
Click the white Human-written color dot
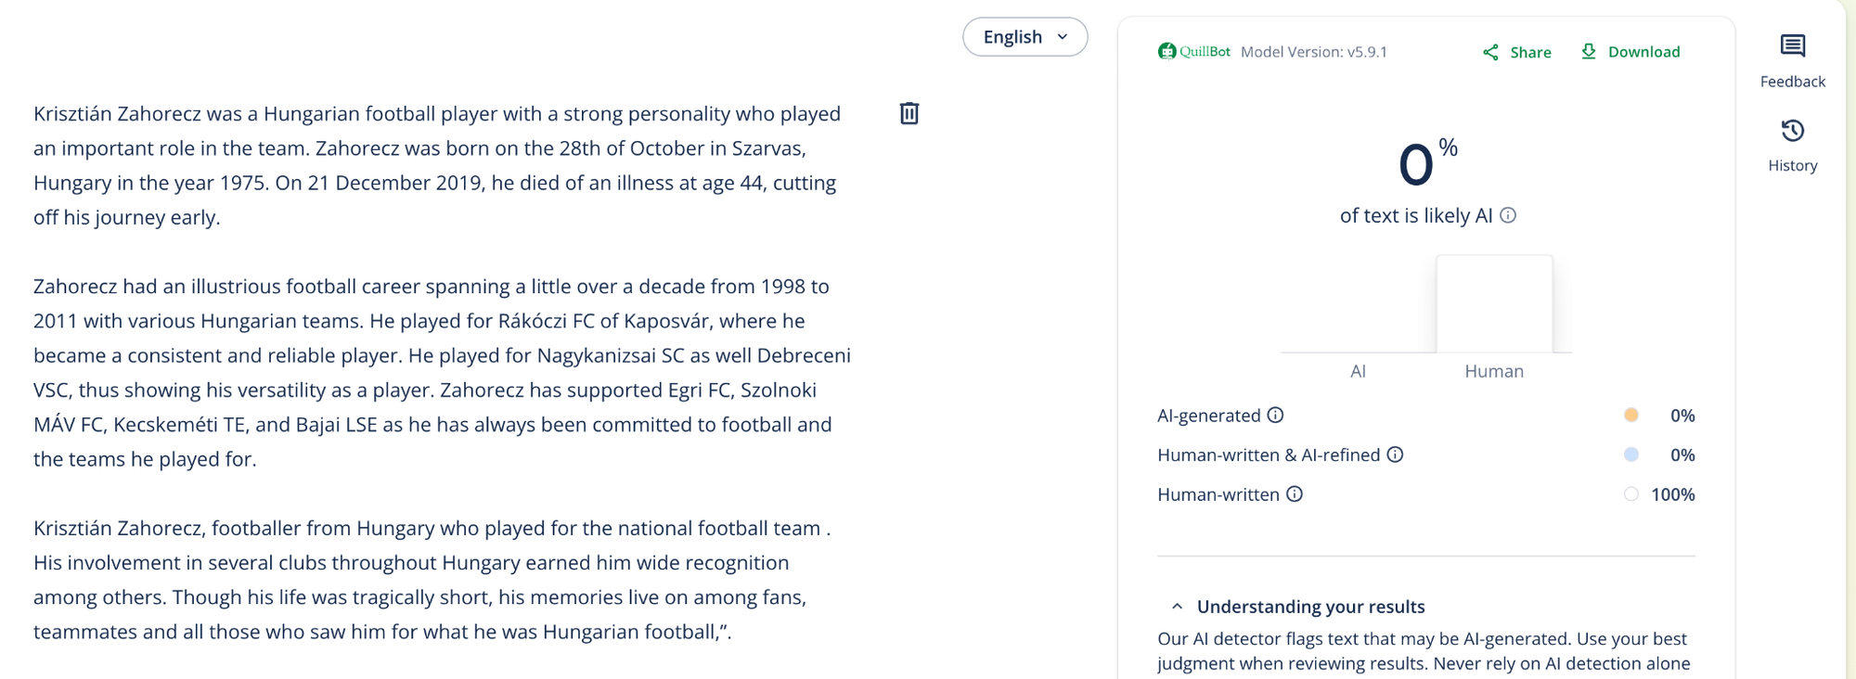pos(1630,494)
